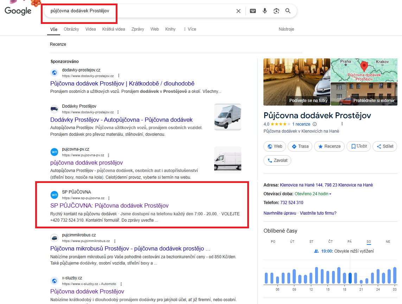The width and height of the screenshot is (402, 304).
Task: Open the Nástroje search tools
Action: (x=286, y=29)
